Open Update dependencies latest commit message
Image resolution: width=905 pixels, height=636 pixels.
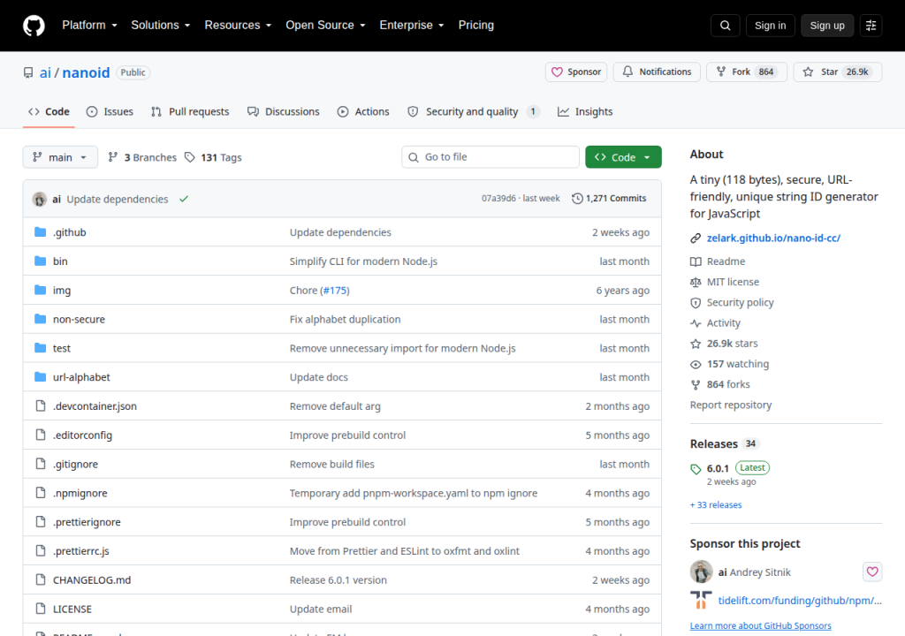point(118,199)
